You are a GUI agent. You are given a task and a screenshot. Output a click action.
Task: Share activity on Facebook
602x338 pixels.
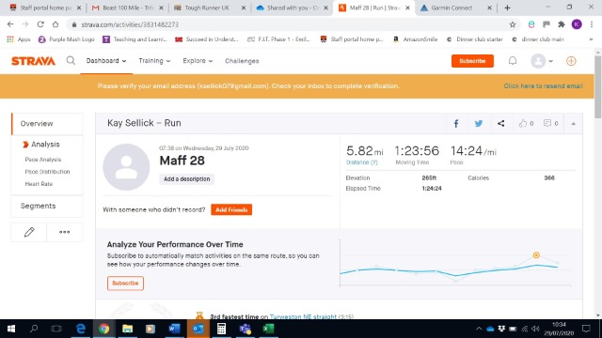pos(456,123)
